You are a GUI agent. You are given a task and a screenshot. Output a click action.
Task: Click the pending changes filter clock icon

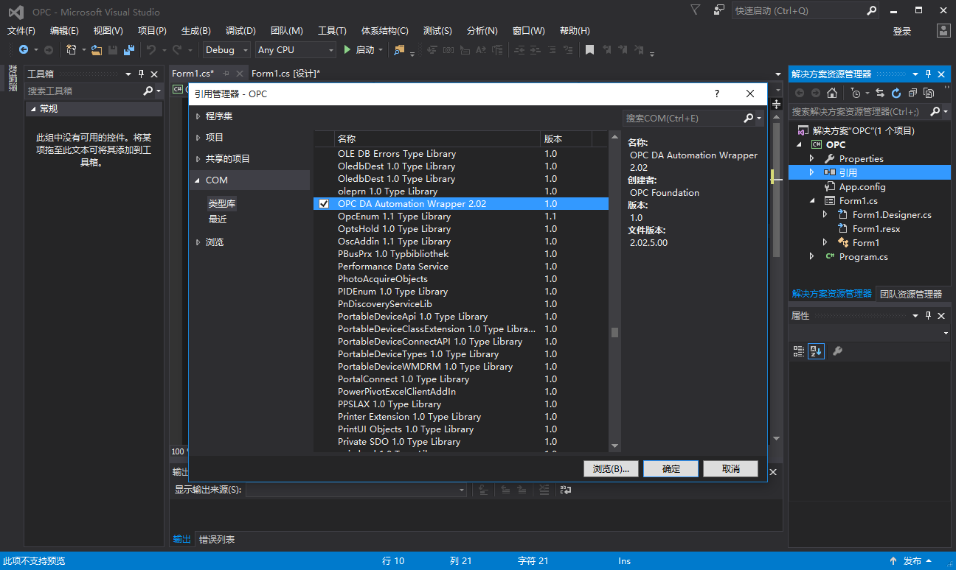[855, 93]
